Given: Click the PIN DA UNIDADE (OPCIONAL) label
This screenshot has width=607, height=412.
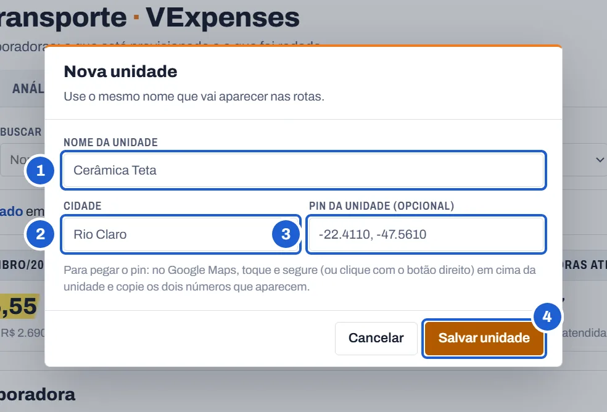Looking at the screenshot, I should [381, 206].
